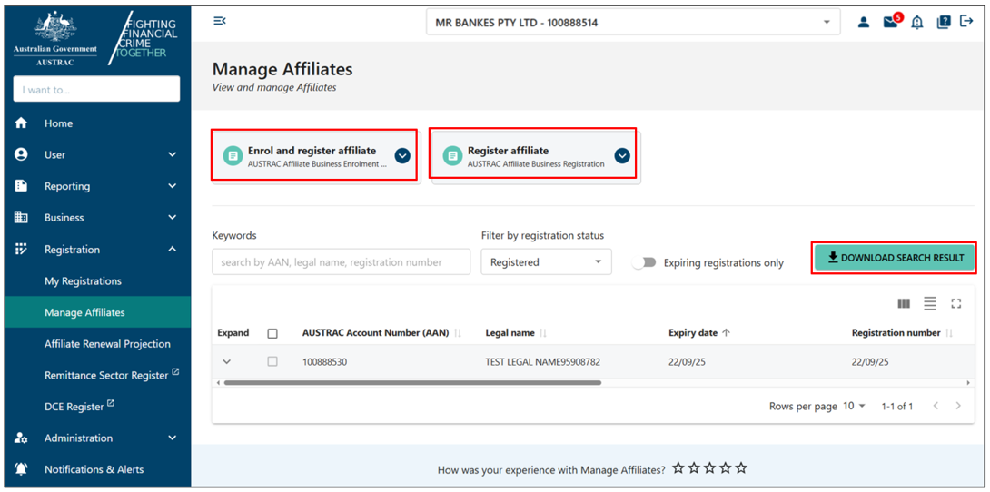Open the Filter by registration status dropdown
This screenshot has height=492, width=990.
coord(546,261)
